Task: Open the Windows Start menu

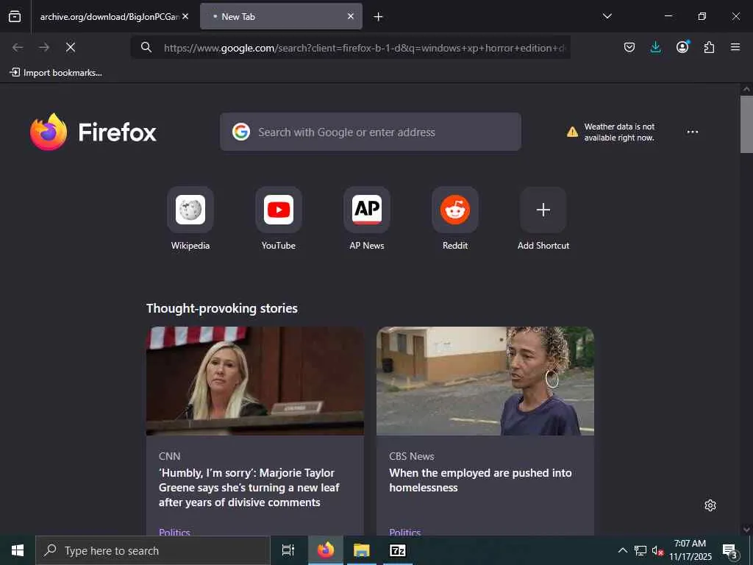Action: click(x=18, y=550)
